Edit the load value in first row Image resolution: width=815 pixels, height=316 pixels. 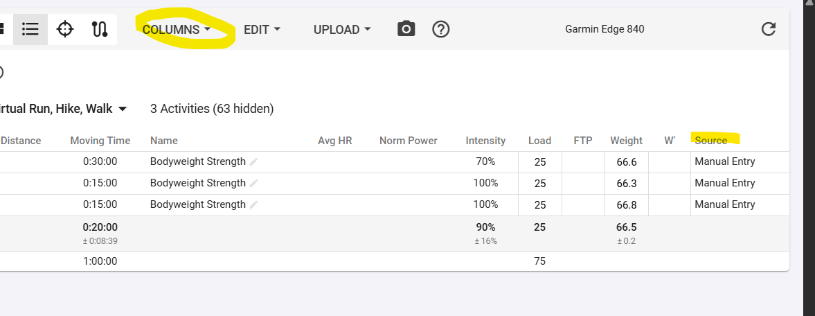click(539, 162)
